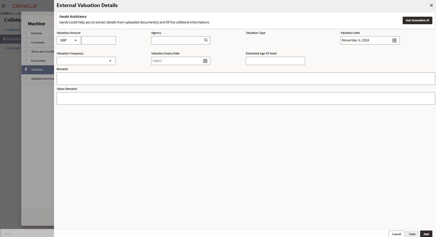Click the Oracle logo
Image resolution: width=436 pixels, height=237 pixels.
pyautogui.click(x=25, y=6)
